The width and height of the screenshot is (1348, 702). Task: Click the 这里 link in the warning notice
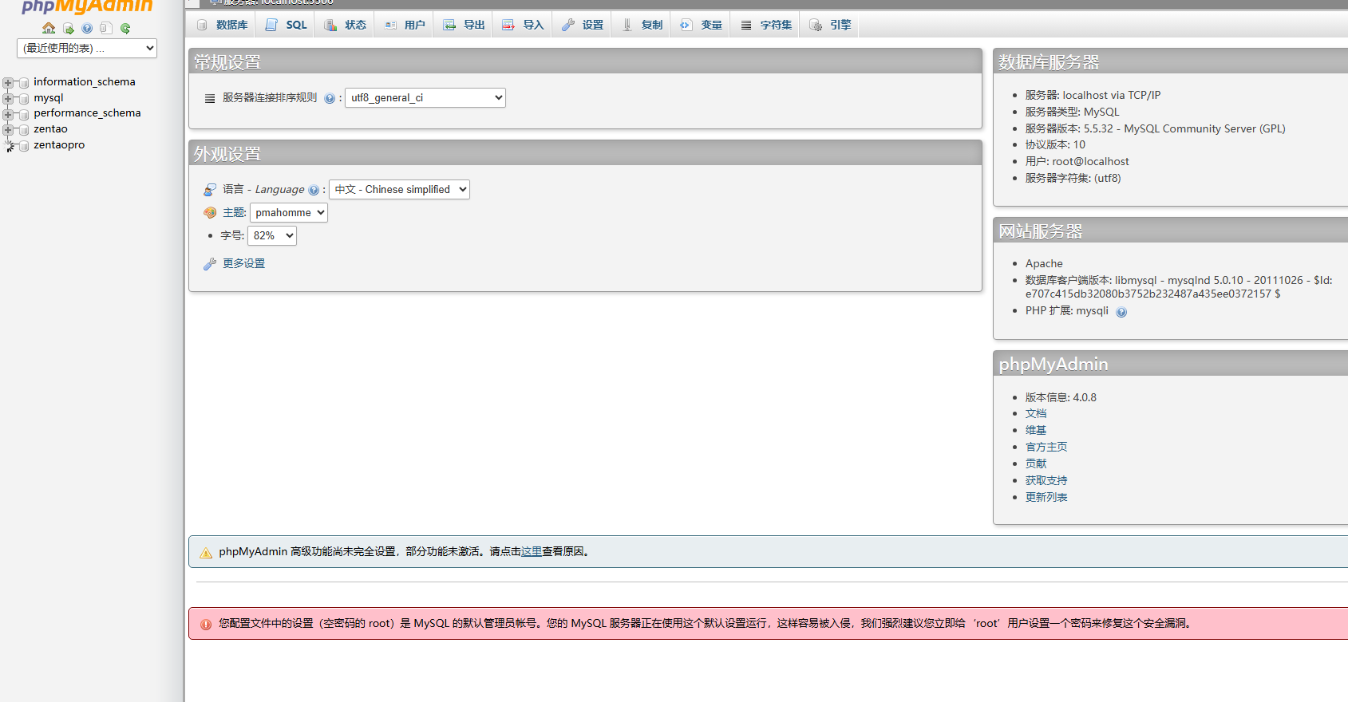pos(532,551)
